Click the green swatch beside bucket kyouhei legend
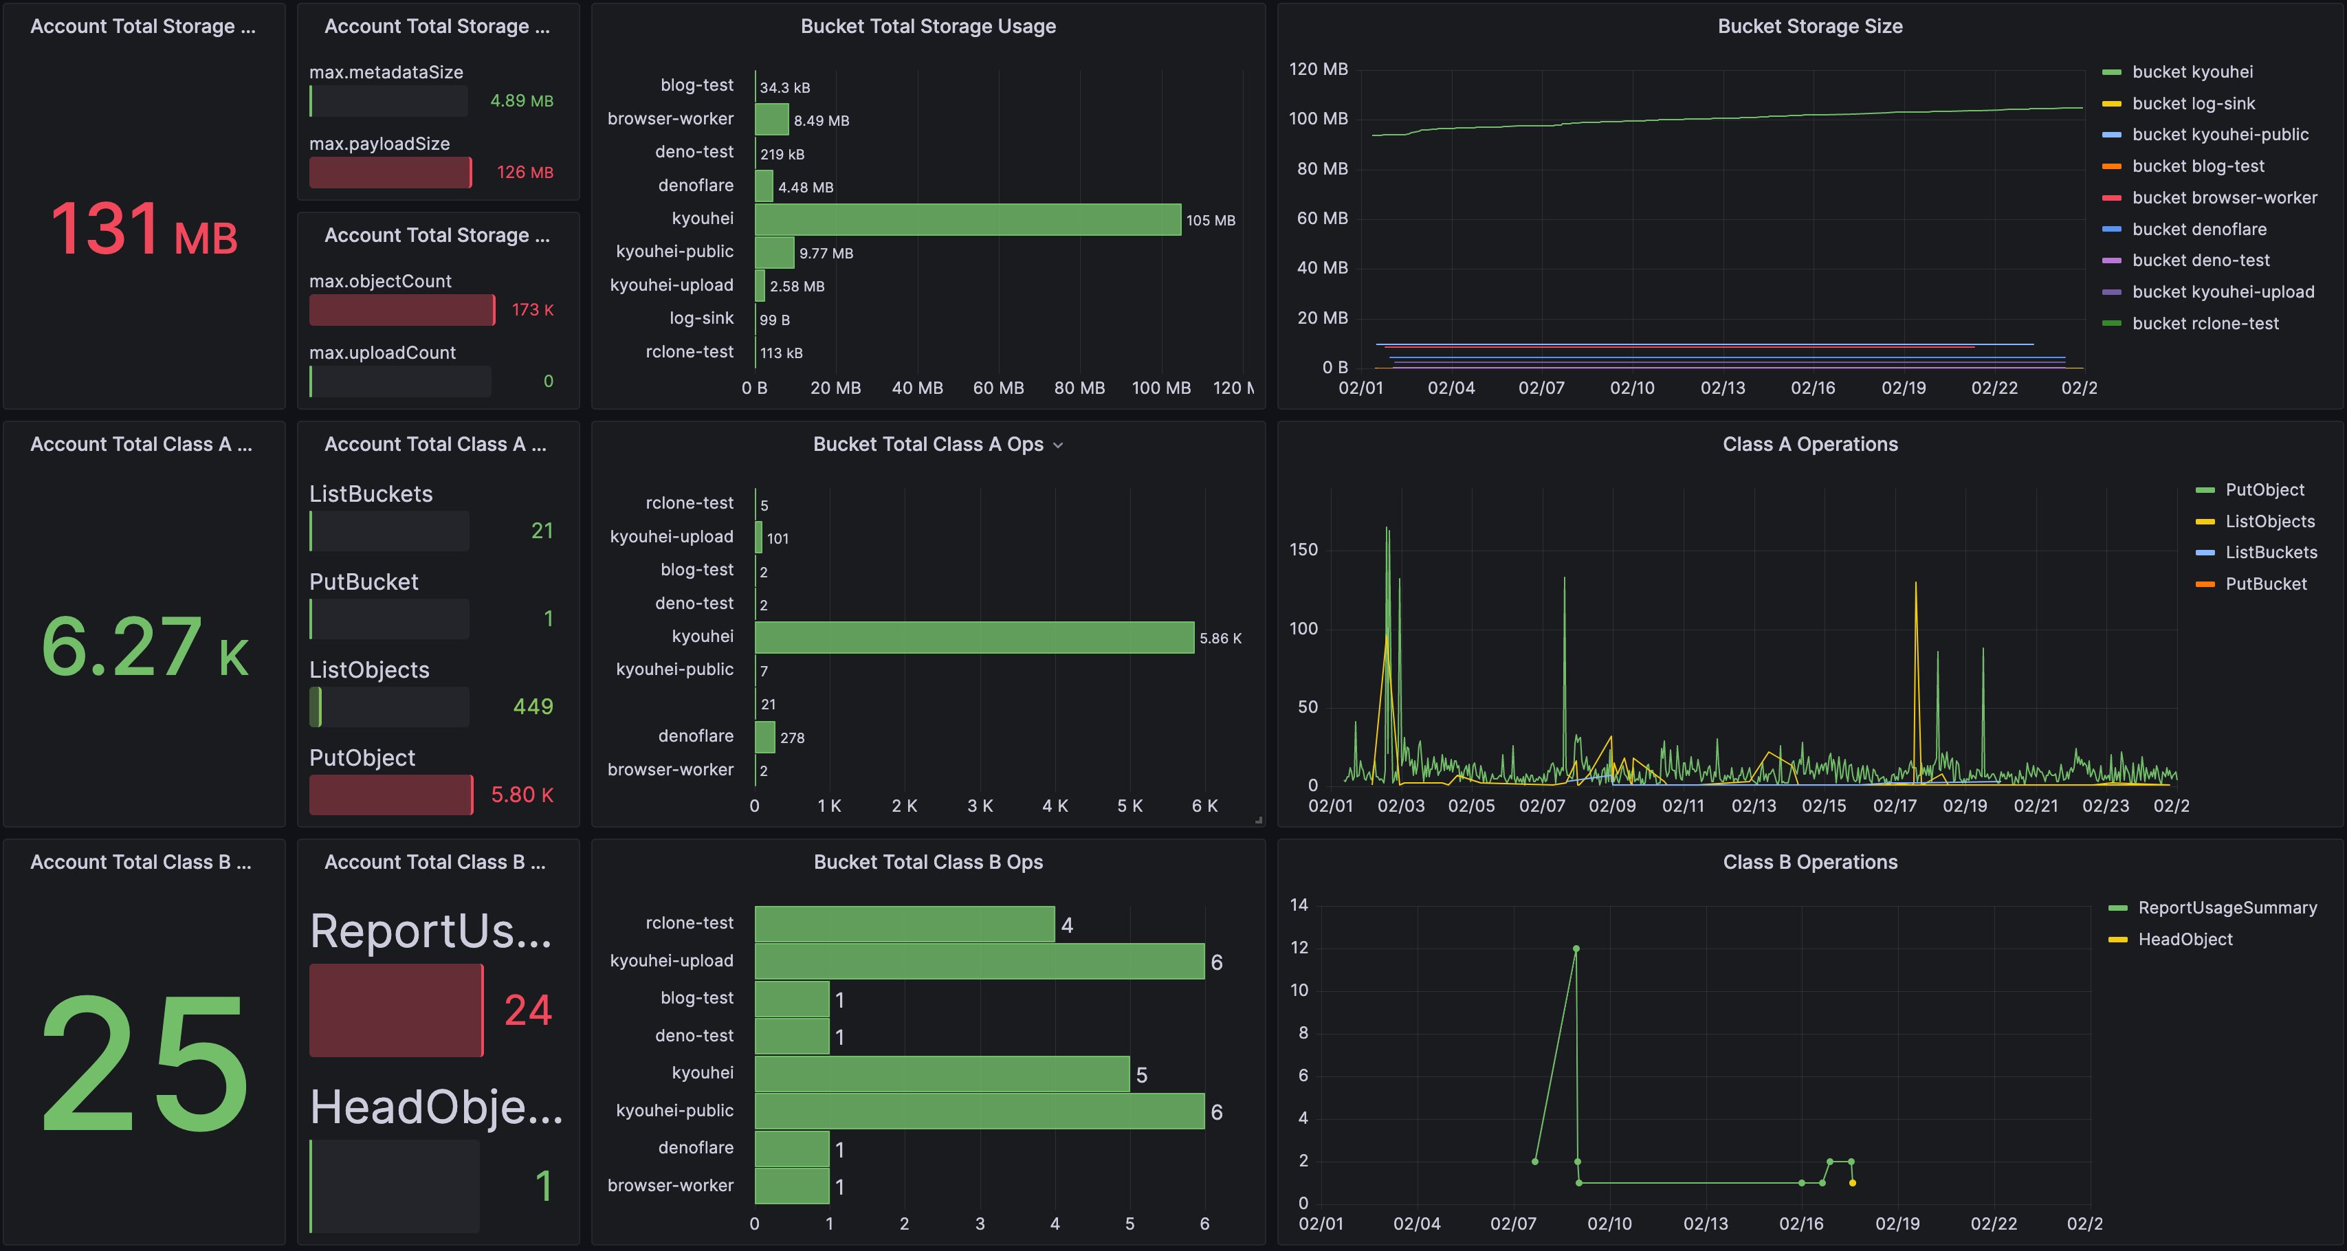Screen dimensions: 2347x1251 2111,73
